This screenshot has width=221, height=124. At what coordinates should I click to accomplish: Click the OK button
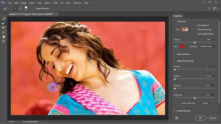tap(200, 118)
